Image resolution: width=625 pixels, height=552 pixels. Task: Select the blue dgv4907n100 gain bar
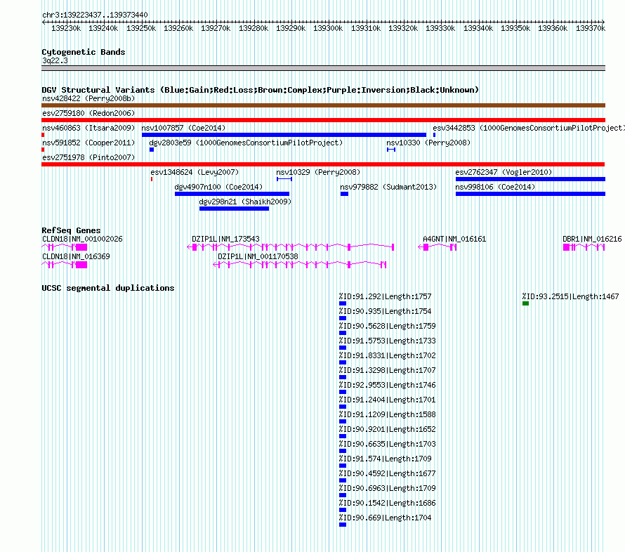(x=232, y=194)
